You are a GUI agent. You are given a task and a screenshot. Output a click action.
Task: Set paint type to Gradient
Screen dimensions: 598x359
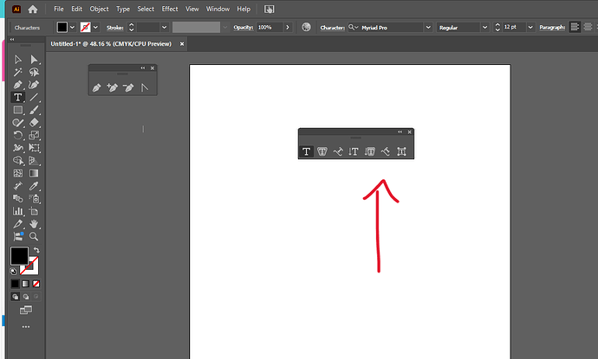(x=25, y=284)
